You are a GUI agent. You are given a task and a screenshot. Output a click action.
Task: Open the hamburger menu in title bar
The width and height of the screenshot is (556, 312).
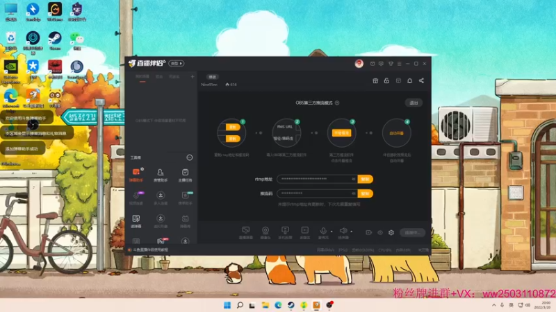pos(399,64)
